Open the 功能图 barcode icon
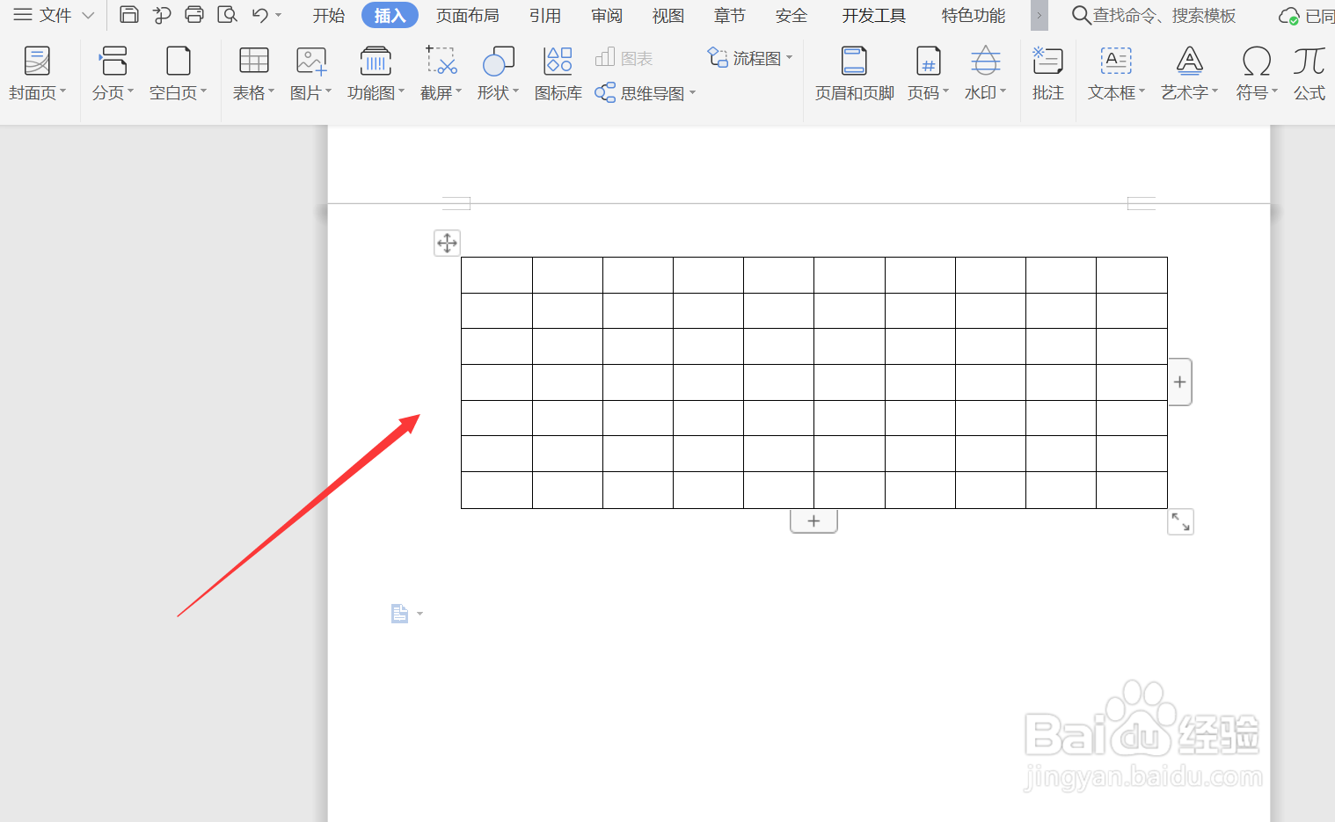The width and height of the screenshot is (1335, 822). [376, 62]
